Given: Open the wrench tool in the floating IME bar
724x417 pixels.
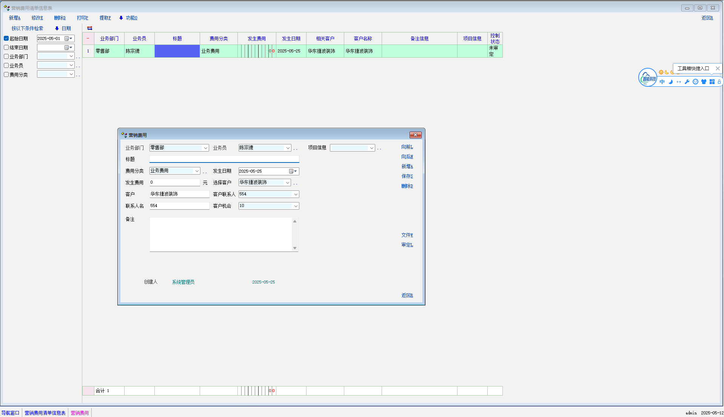Looking at the screenshot, I should 687,82.
